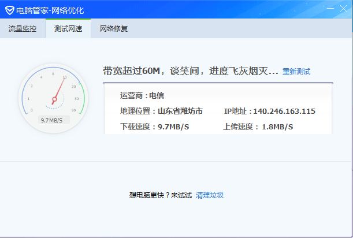Screen dimensions: 353x238
Task: Click the 带宽超过60M headline text
Action: (x=191, y=71)
